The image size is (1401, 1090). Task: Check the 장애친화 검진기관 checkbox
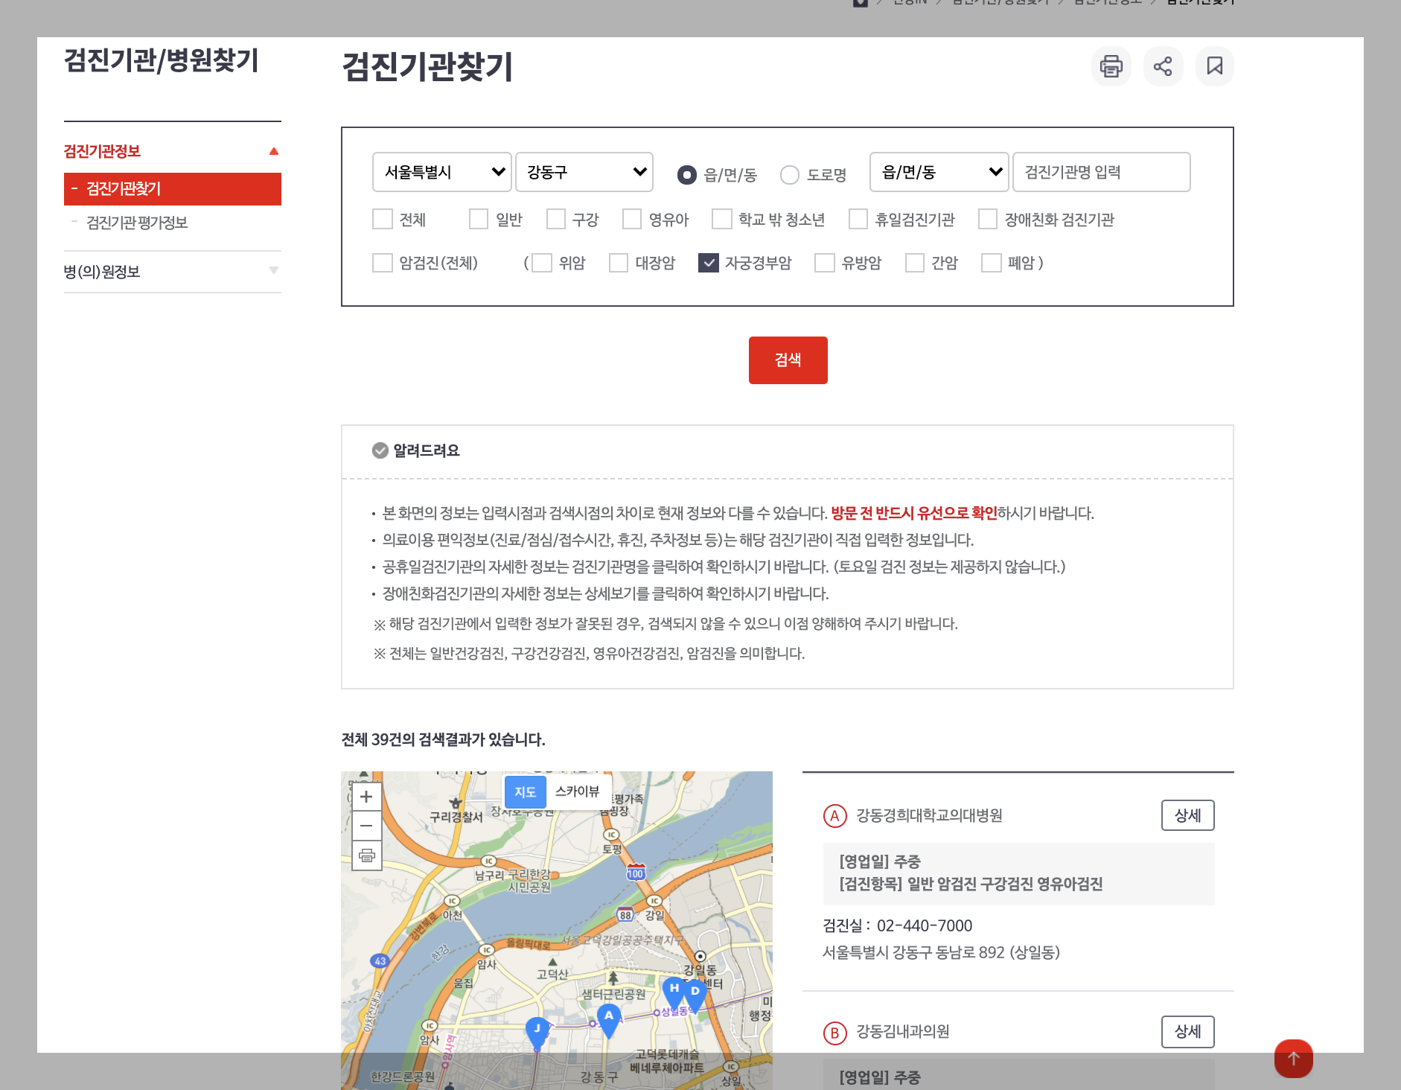pos(988,219)
